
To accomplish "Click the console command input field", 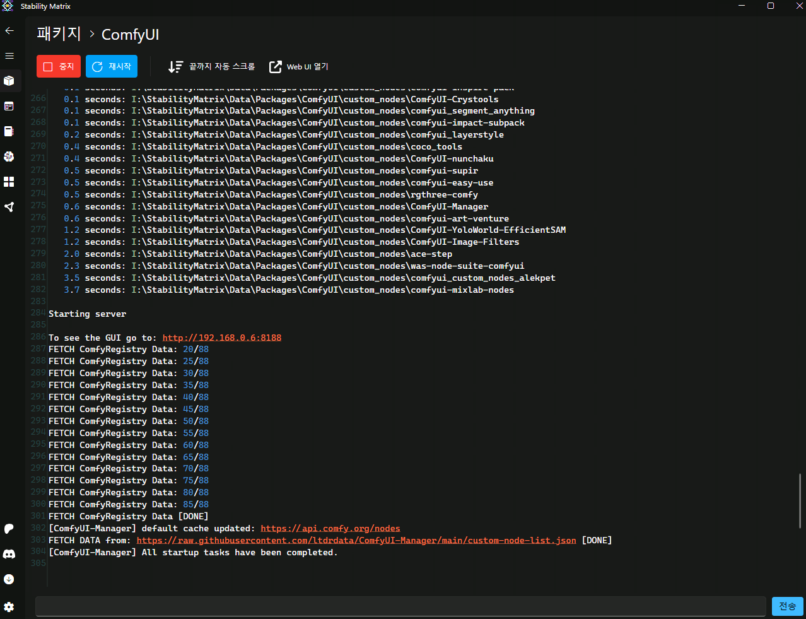I will (x=400, y=606).
